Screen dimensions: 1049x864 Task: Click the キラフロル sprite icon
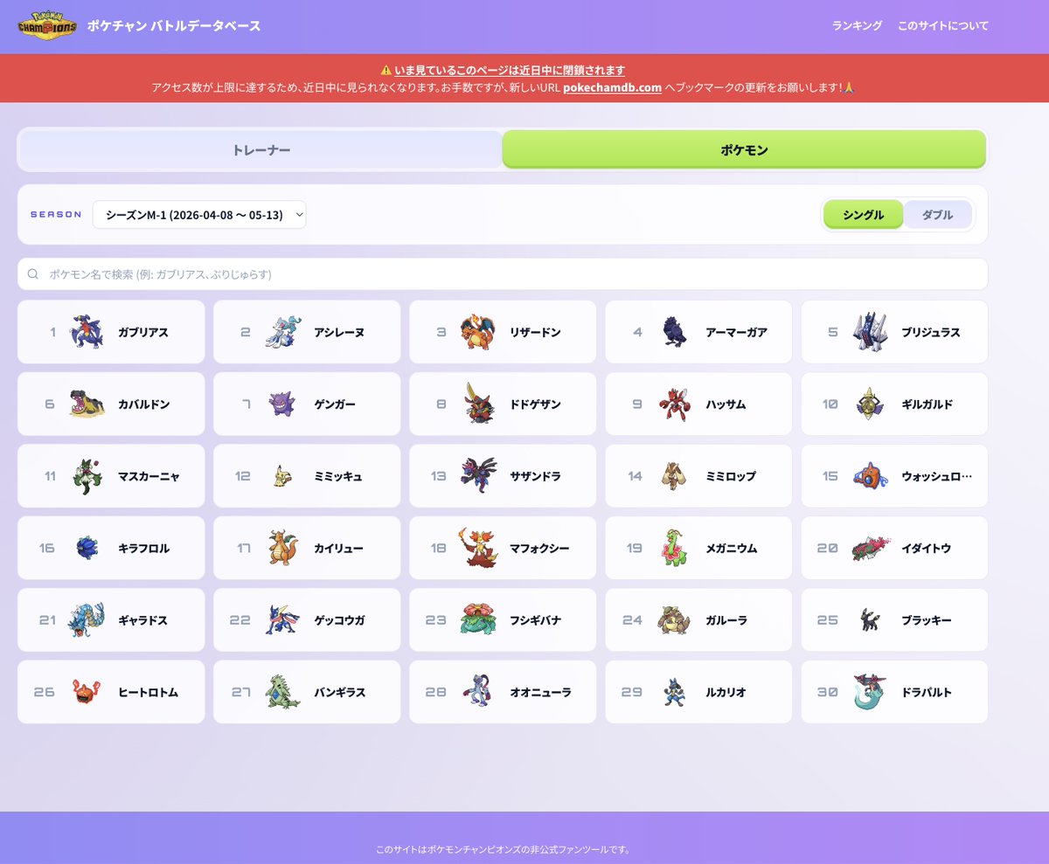click(x=87, y=548)
